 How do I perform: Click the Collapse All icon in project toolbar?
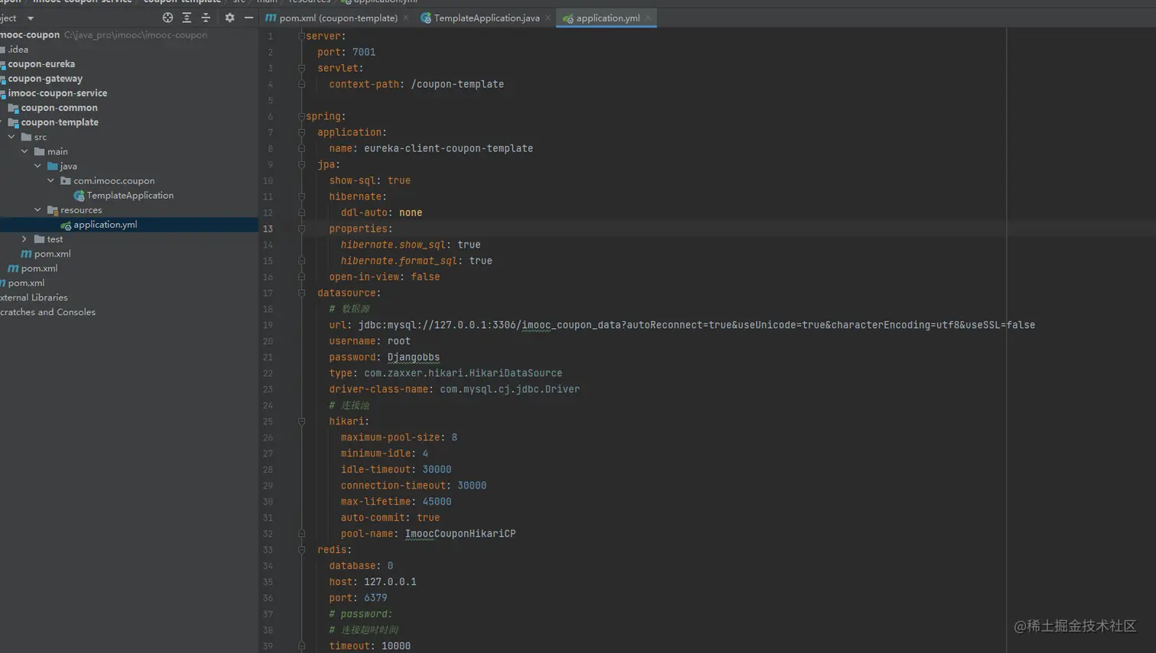tap(206, 18)
